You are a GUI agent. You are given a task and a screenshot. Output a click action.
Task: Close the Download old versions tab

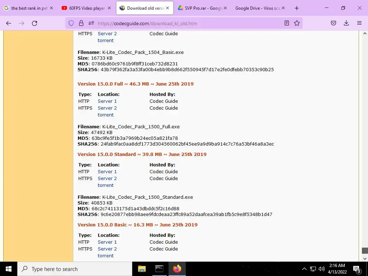[167, 8]
